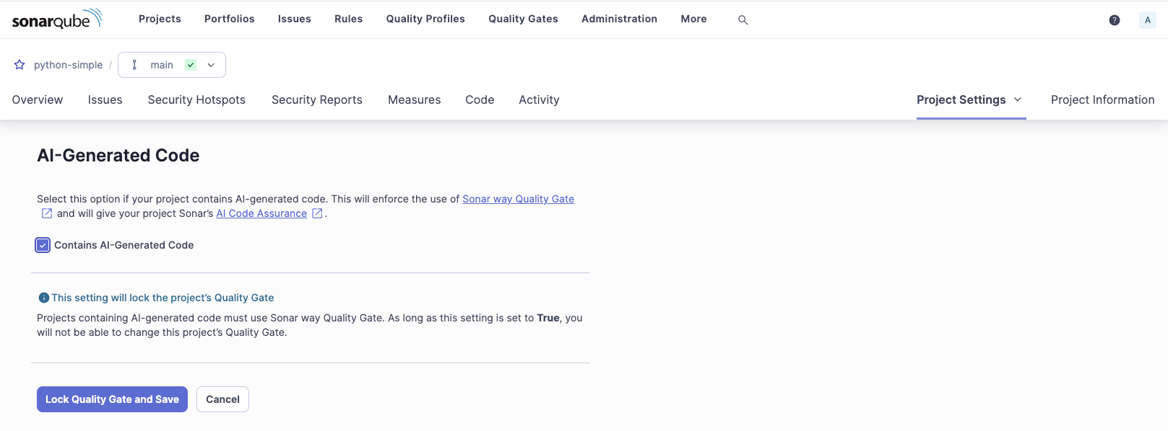Open the search magnifier icon

[743, 20]
